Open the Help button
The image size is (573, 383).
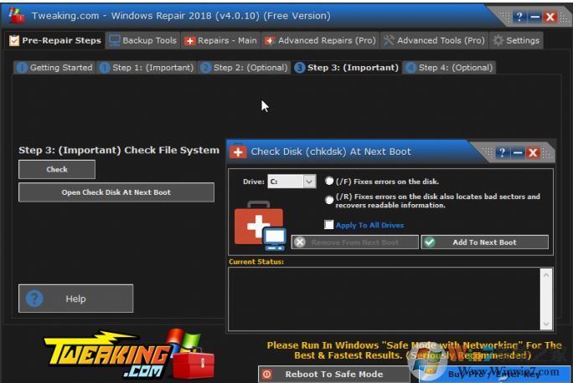75,299
